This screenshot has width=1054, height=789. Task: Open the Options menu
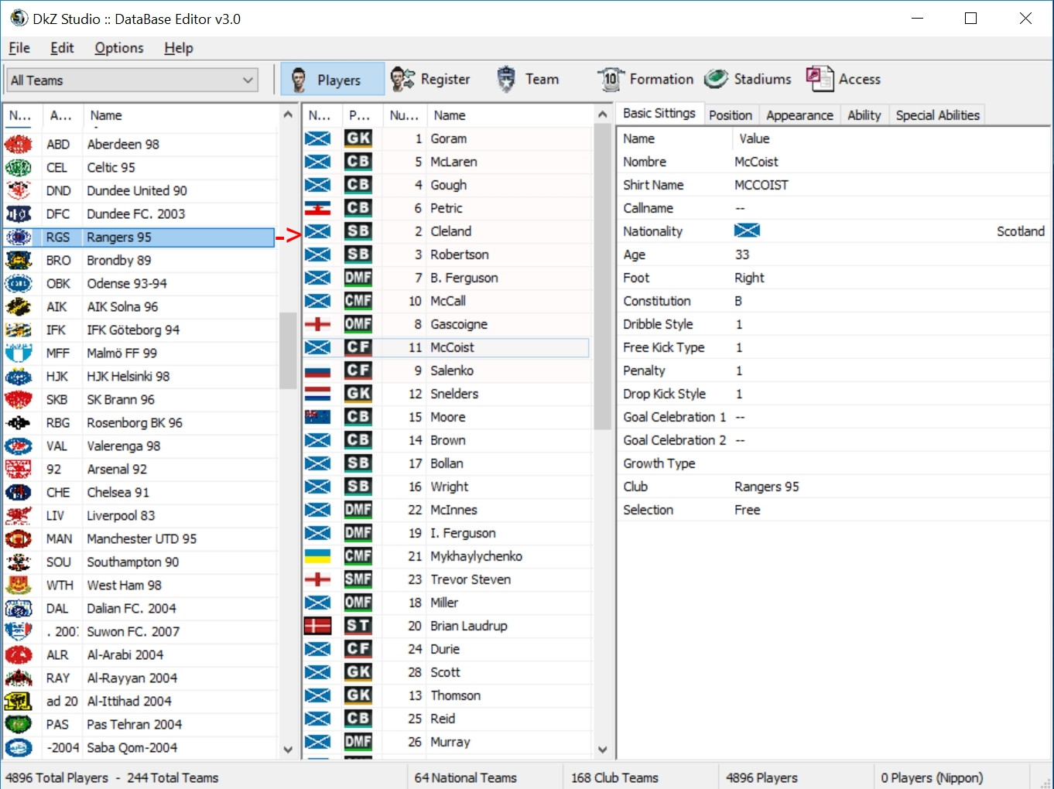pyautogui.click(x=119, y=48)
